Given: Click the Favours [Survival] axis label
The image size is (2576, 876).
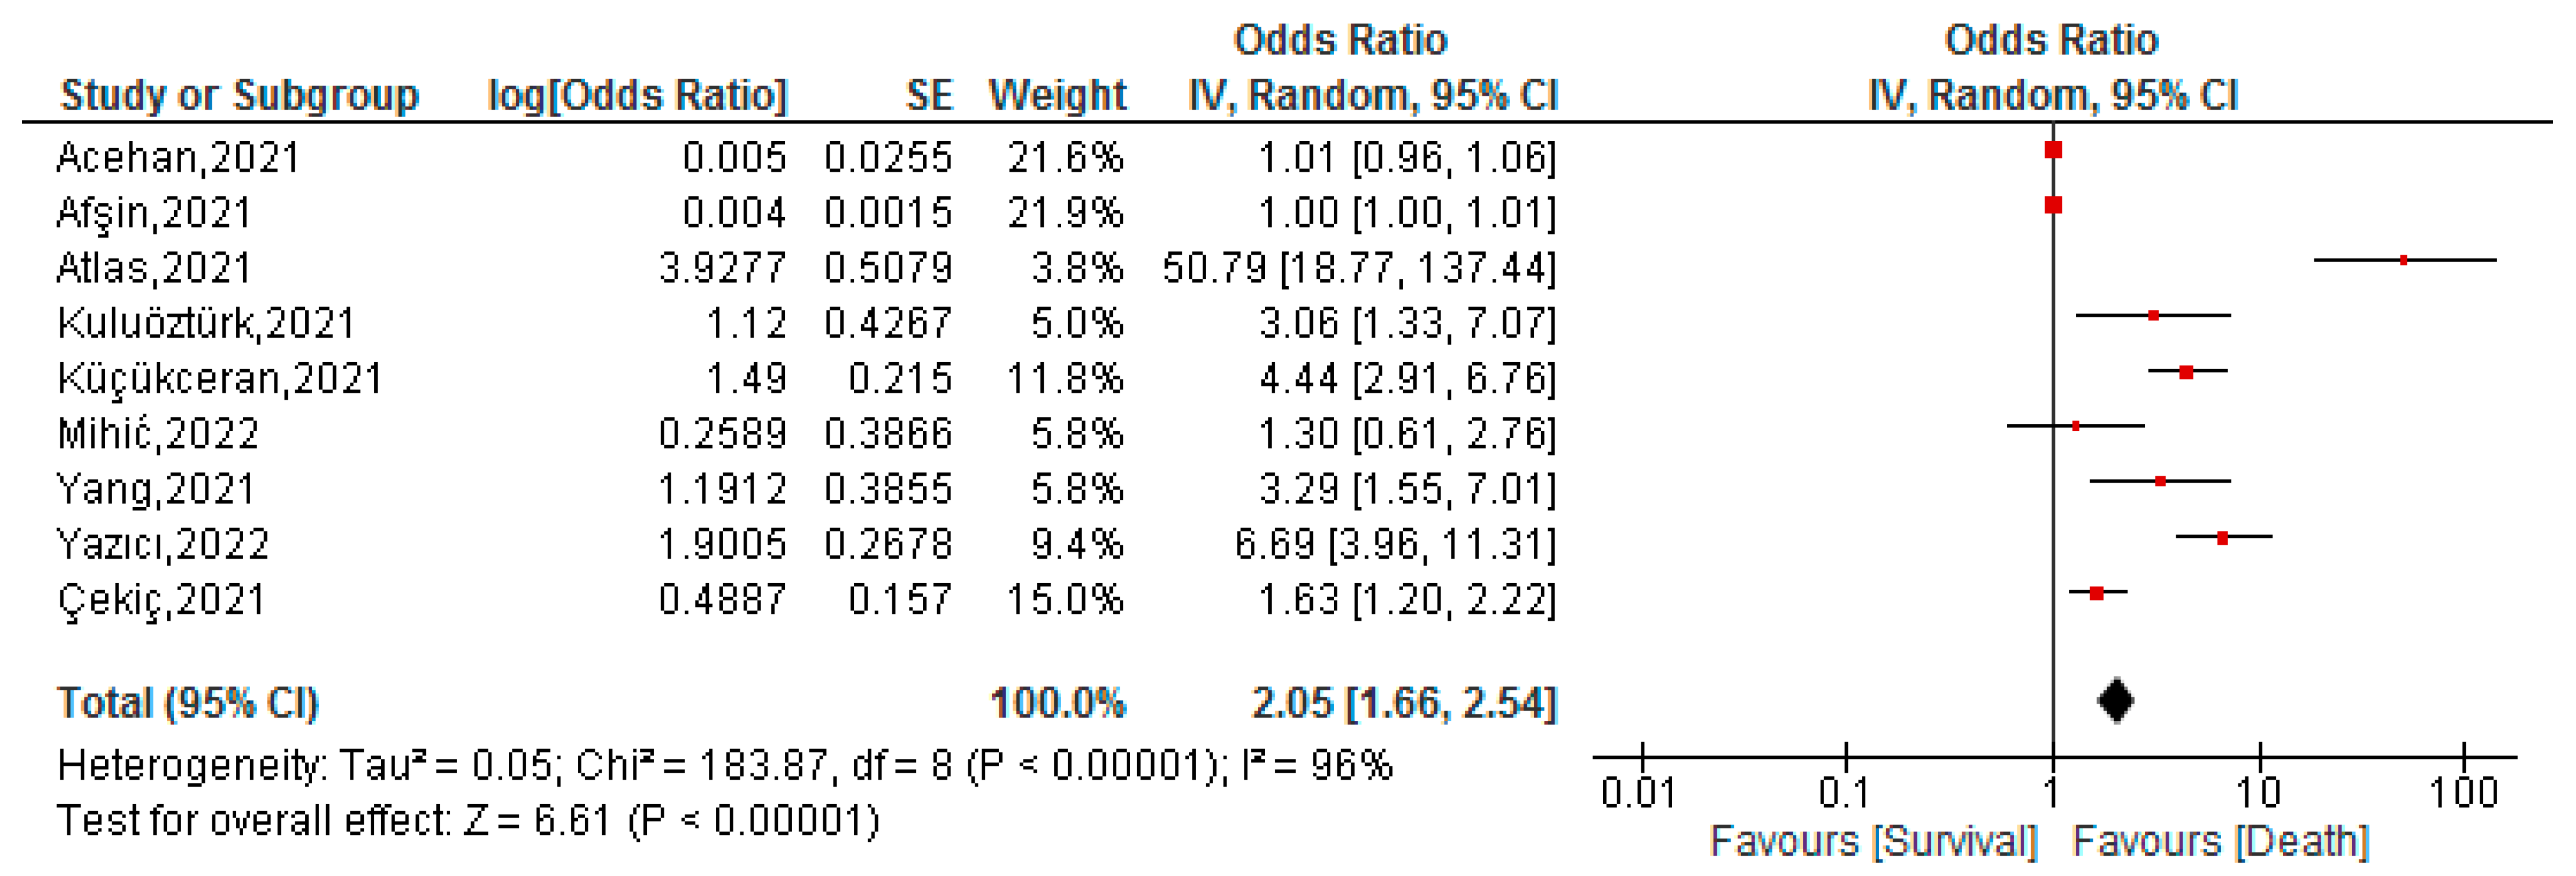Looking at the screenshot, I should coord(1873,841).
